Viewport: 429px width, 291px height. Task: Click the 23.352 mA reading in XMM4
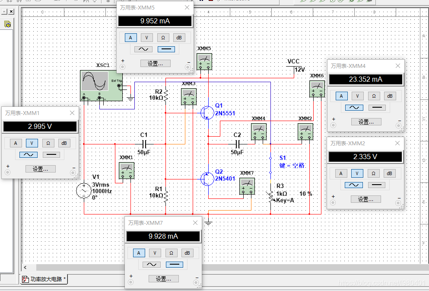point(366,80)
